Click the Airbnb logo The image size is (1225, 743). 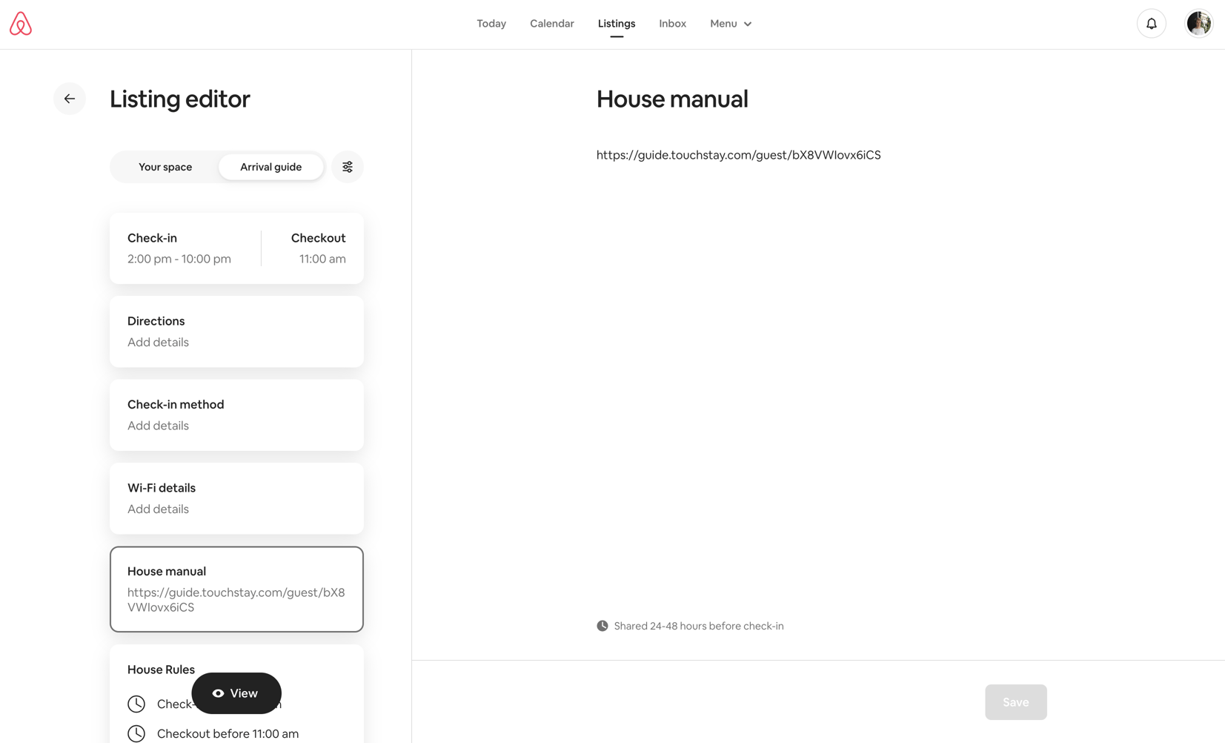(21, 23)
